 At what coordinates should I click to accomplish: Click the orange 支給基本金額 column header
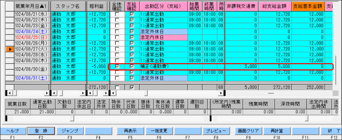[308, 6]
